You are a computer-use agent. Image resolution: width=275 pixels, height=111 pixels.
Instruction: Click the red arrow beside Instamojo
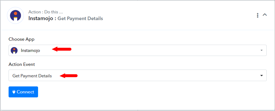coord(62,49)
